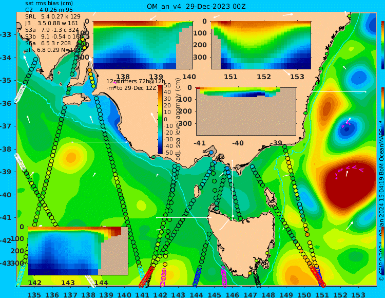Click the white vertical section line in Bass Strait

point(232,188)
